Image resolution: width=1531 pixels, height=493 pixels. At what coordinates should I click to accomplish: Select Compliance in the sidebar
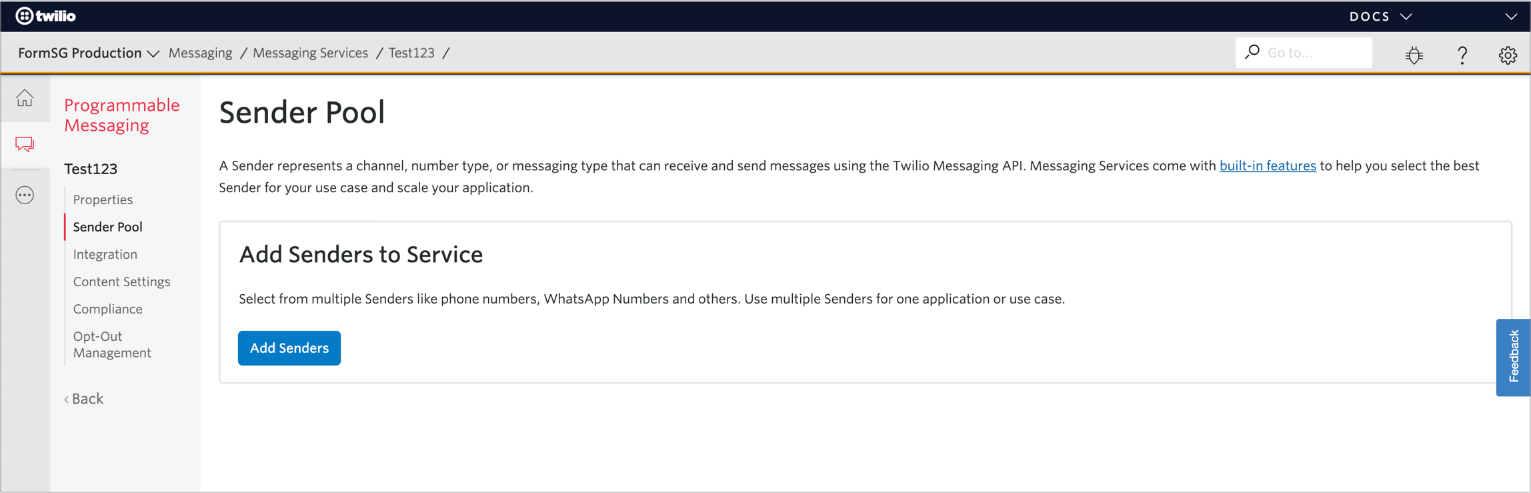point(107,309)
